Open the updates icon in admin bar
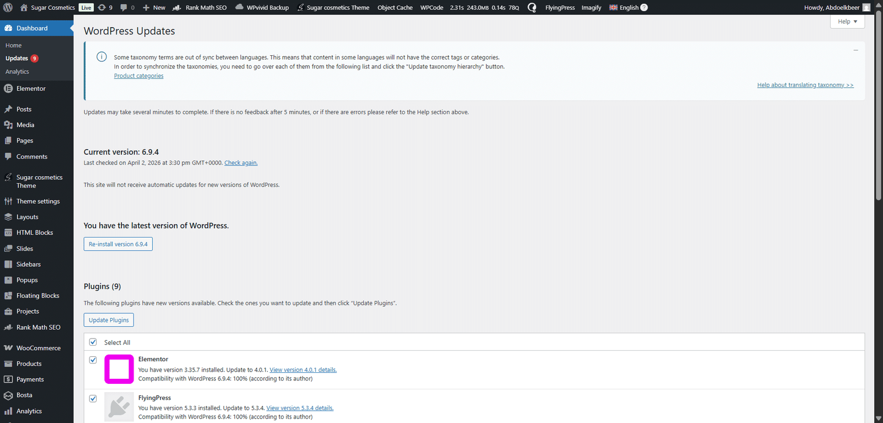This screenshot has width=883, height=423. click(102, 8)
